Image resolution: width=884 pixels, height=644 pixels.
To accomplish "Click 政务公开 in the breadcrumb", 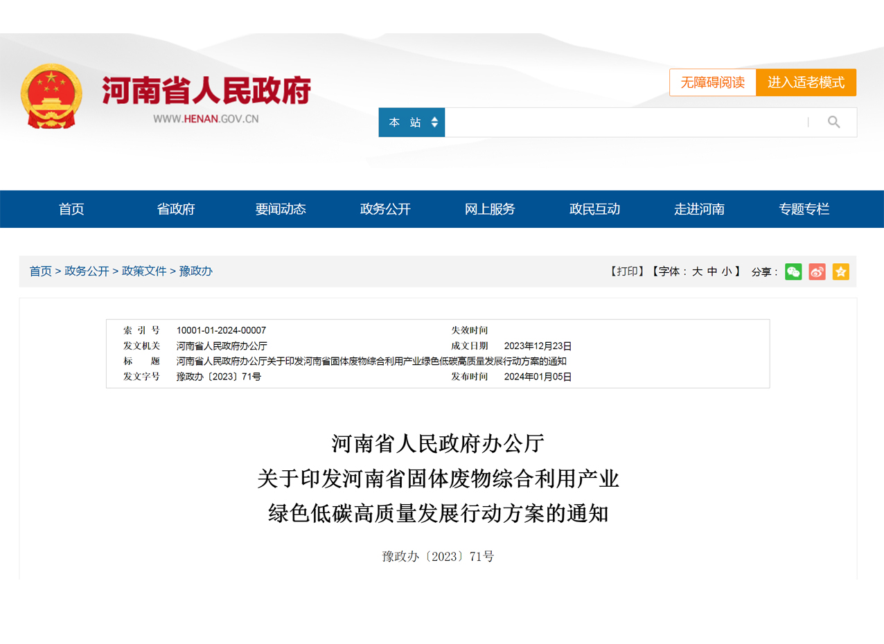I will click(x=87, y=271).
